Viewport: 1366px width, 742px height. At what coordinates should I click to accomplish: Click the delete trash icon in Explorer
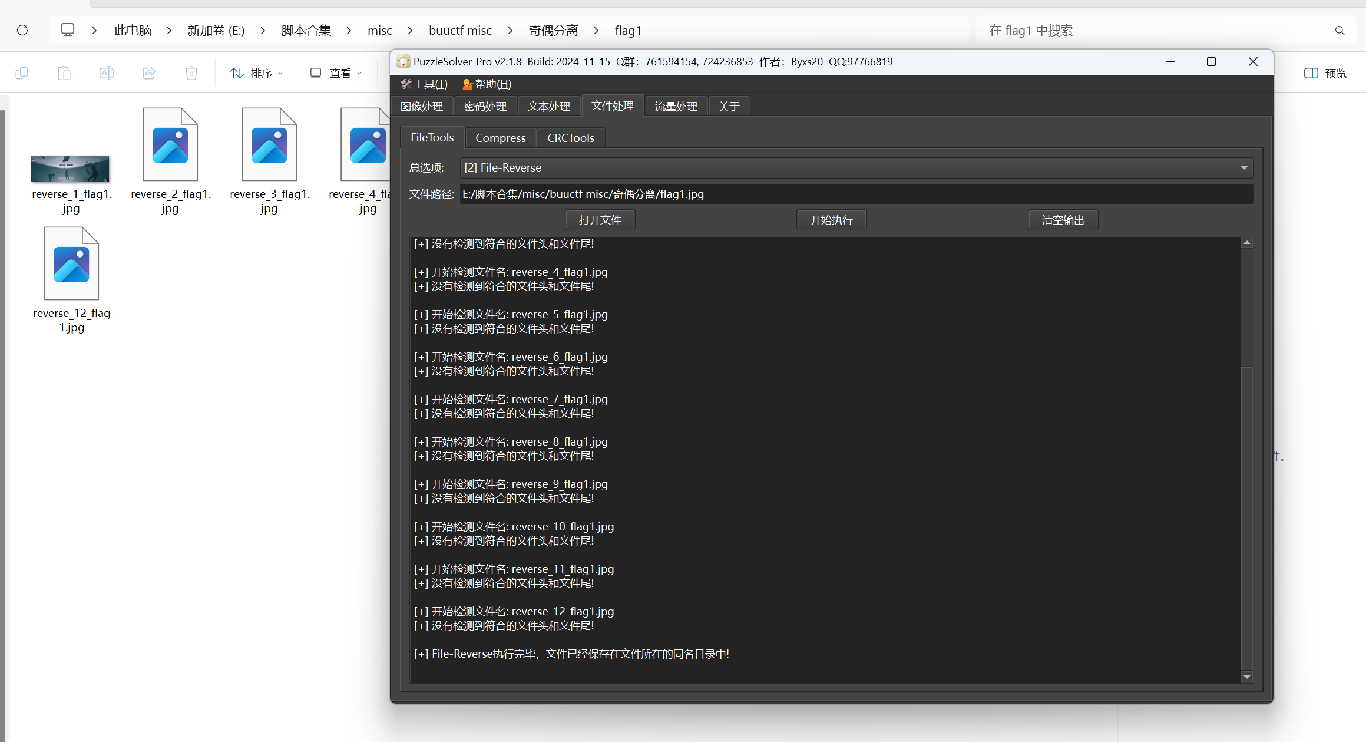coord(191,73)
